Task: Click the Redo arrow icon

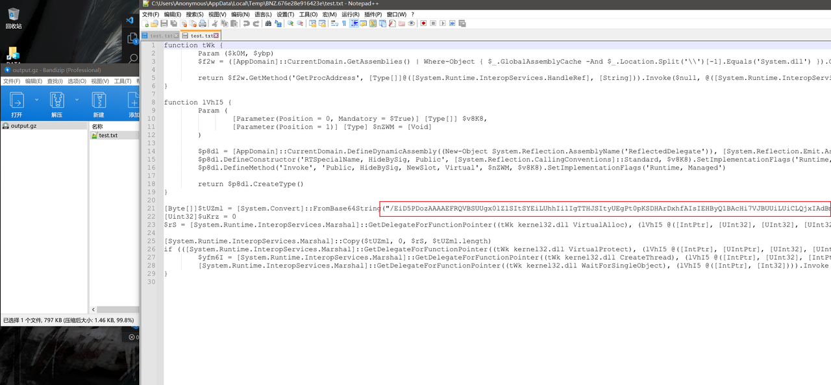Action: [256, 23]
